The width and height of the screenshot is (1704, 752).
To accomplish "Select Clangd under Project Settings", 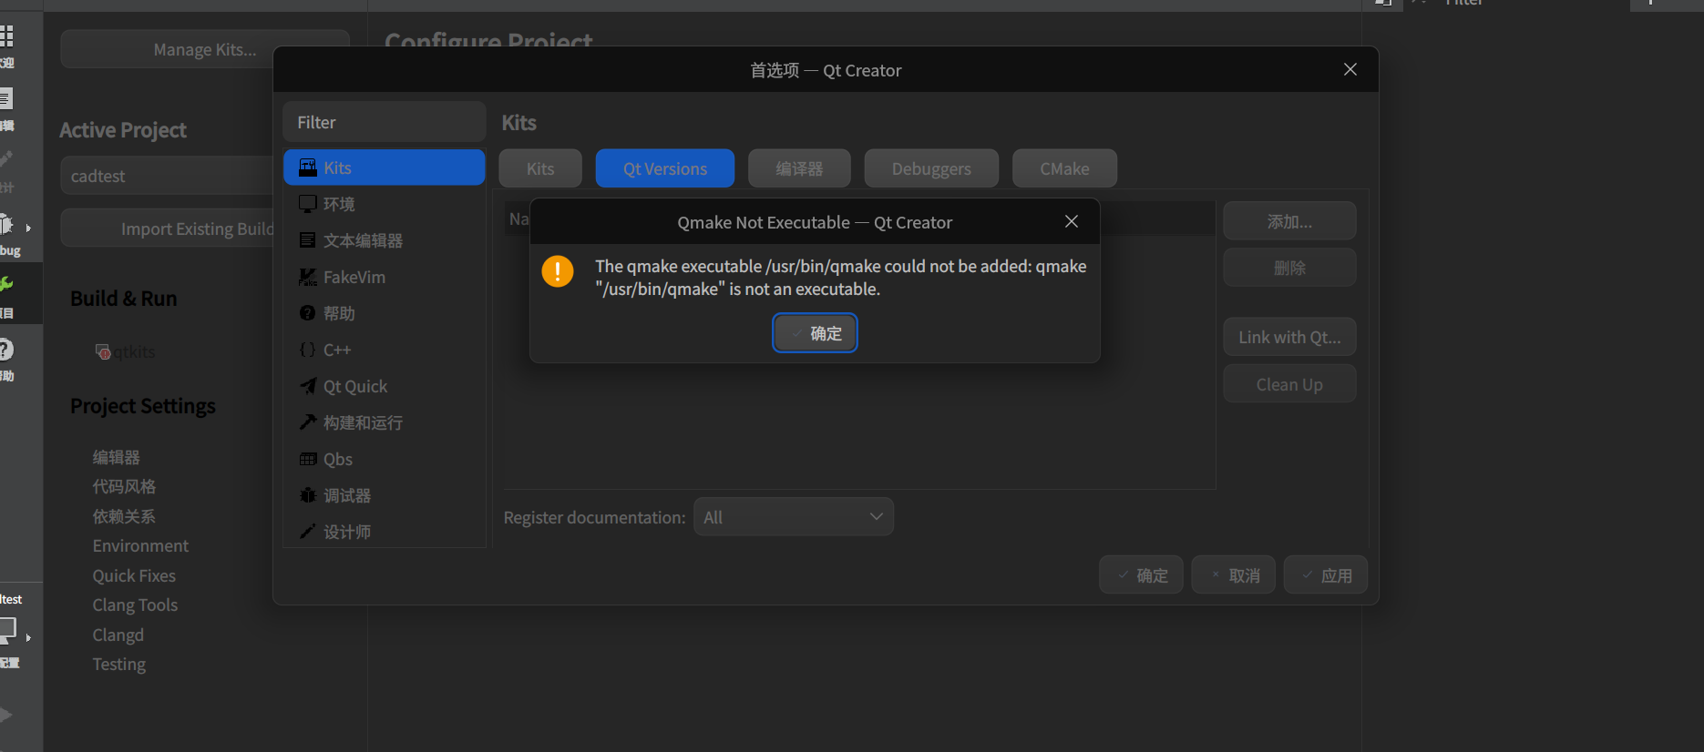I will 118,635.
